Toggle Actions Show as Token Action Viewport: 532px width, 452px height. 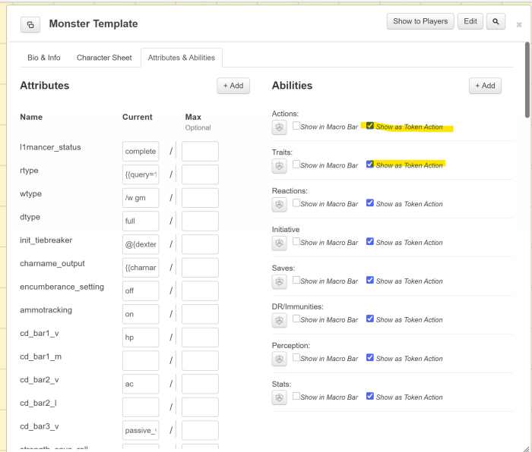pyautogui.click(x=370, y=126)
